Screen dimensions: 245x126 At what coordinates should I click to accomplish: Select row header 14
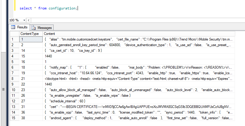coord(15,112)
